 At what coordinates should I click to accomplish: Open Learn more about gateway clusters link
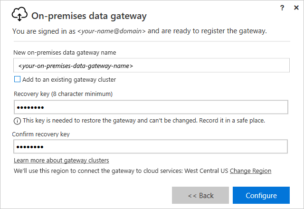[61, 160]
